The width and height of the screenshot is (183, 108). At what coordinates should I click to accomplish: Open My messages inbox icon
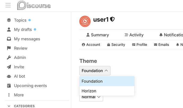(9, 39)
